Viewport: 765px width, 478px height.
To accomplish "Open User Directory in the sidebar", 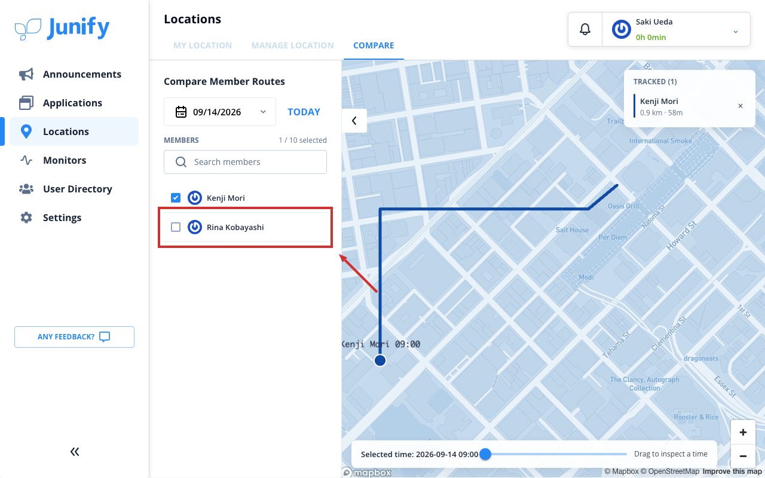I will pyautogui.click(x=74, y=189).
